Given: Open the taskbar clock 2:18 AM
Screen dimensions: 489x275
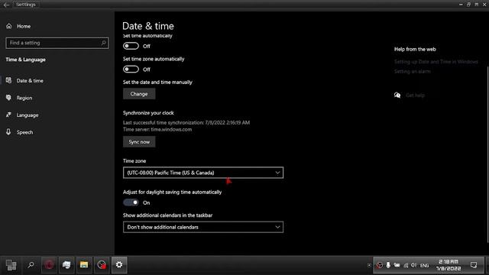Looking at the screenshot, I should [449, 265].
